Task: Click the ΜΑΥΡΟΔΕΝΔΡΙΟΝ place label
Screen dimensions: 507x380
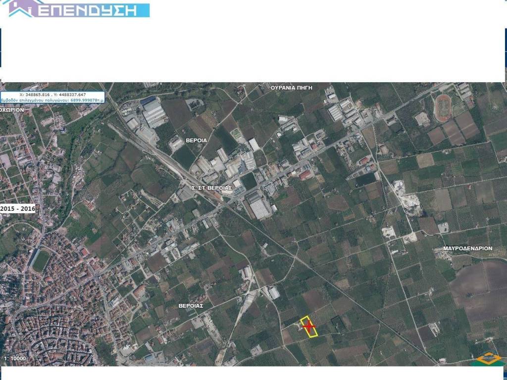Action: [x=467, y=248]
